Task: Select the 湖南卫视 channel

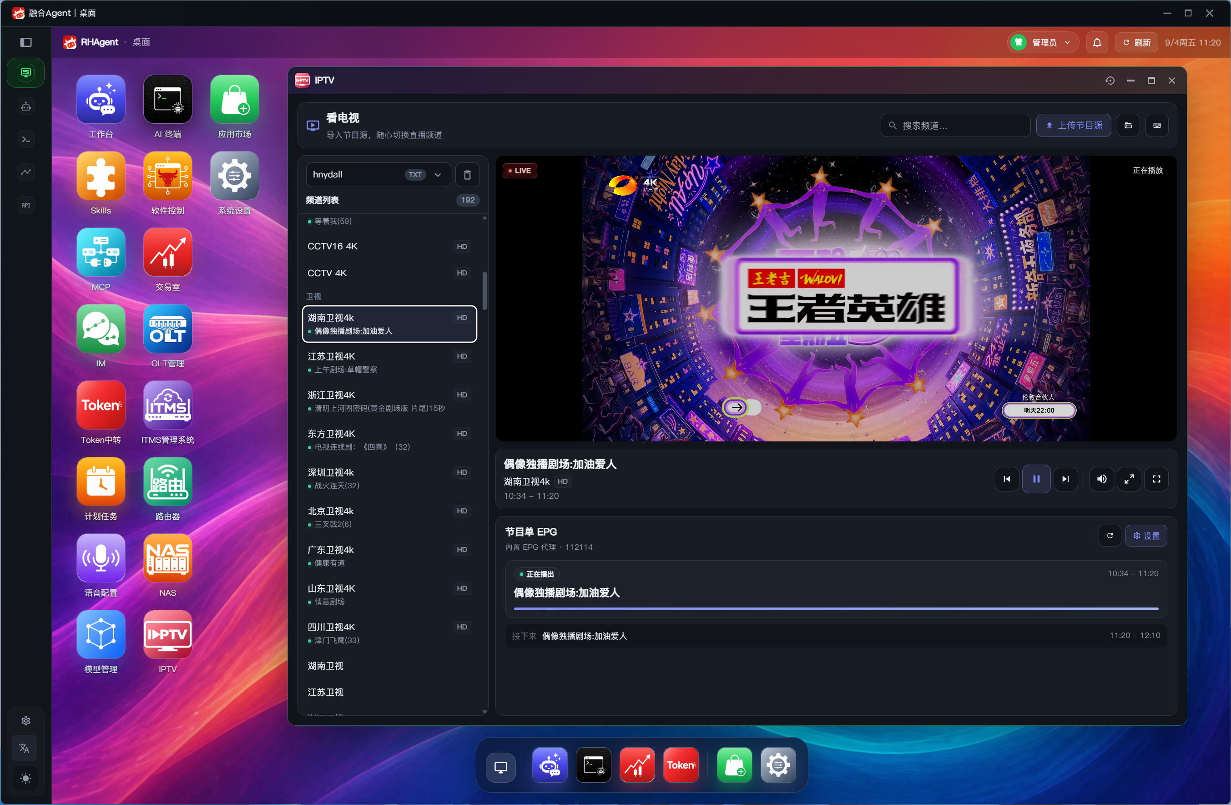Action: [x=389, y=666]
